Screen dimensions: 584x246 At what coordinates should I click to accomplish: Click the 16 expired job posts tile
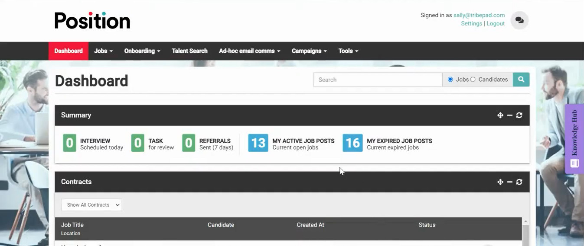click(352, 143)
